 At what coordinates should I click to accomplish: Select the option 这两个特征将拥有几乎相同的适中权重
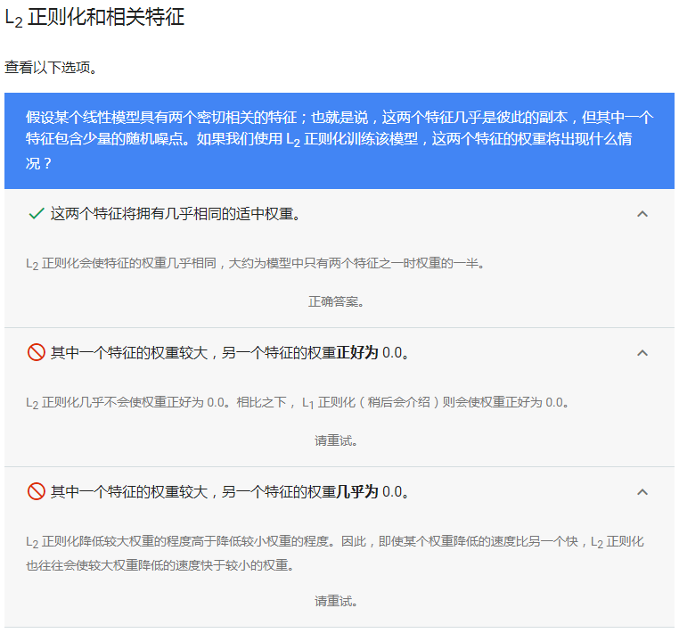click(x=176, y=214)
